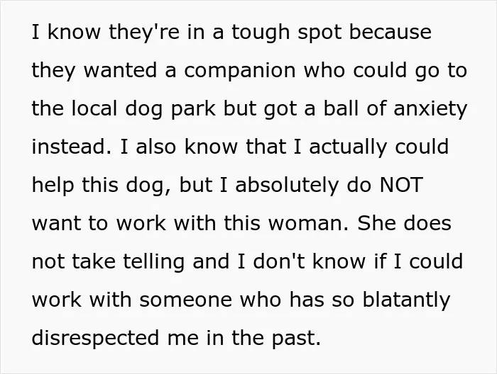Screen dimensions: 497x374
Task: Select the word "blatantly"
Action: [406, 300]
